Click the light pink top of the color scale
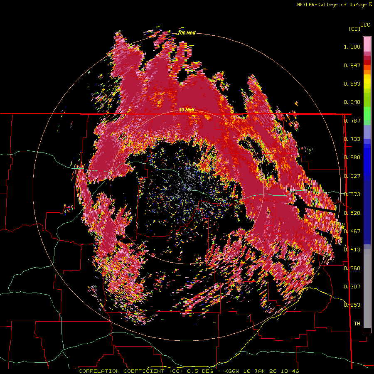This screenshot has height=374, width=374. point(367,44)
